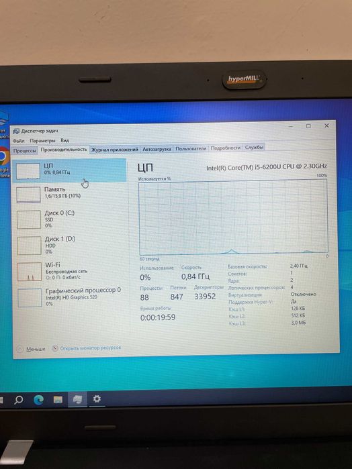Minimize the Task Manager window
352x469 pixels.
pyautogui.click(x=291, y=127)
